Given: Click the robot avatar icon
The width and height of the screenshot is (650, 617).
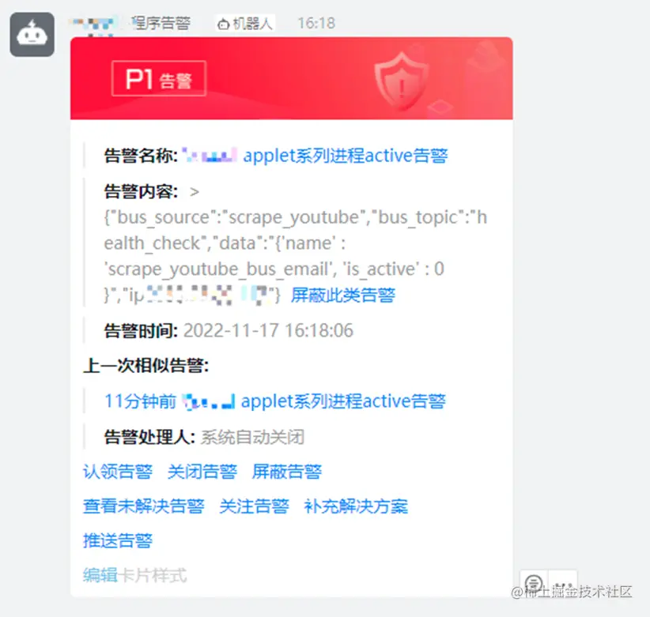Looking at the screenshot, I should 32,35.
